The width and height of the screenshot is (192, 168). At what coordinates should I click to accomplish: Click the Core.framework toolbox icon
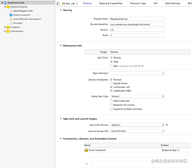click(x=86, y=150)
